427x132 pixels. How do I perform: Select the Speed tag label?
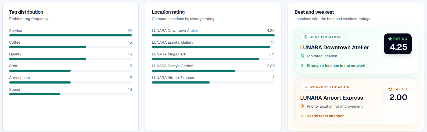click(x=15, y=89)
